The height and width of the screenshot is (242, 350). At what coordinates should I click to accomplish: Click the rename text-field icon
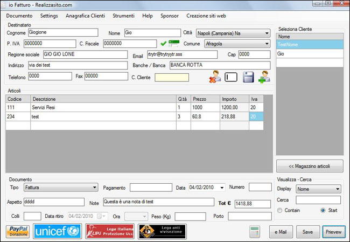pyautogui.click(x=230, y=77)
